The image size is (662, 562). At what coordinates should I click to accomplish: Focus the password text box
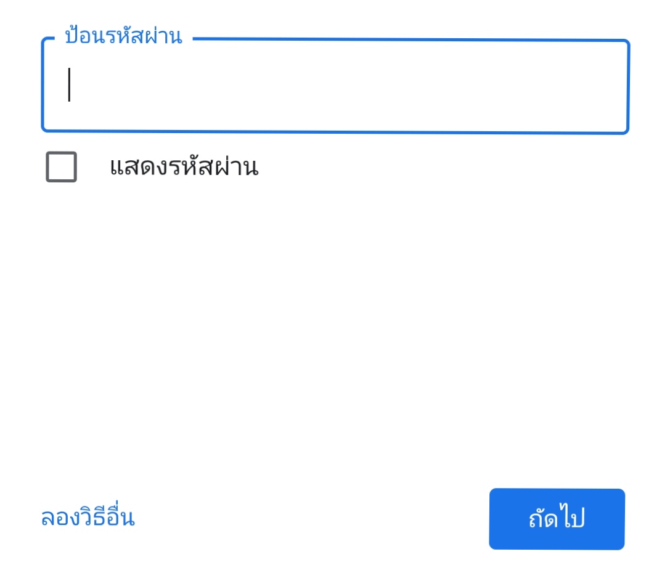(335, 86)
